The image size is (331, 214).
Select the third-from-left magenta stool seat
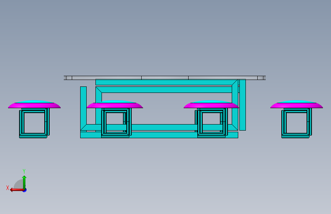(x=211, y=105)
